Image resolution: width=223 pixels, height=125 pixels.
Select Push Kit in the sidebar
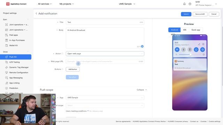(16, 57)
